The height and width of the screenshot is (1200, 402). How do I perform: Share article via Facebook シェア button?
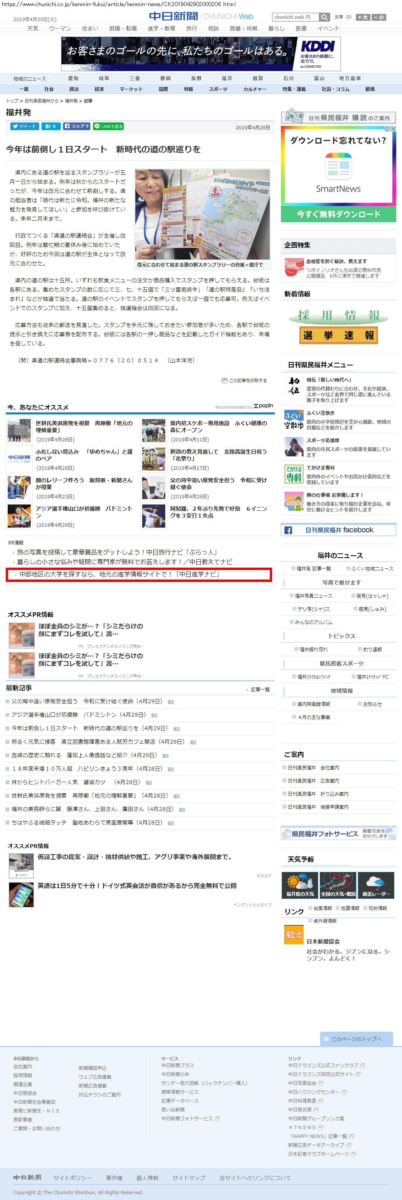click(76, 126)
